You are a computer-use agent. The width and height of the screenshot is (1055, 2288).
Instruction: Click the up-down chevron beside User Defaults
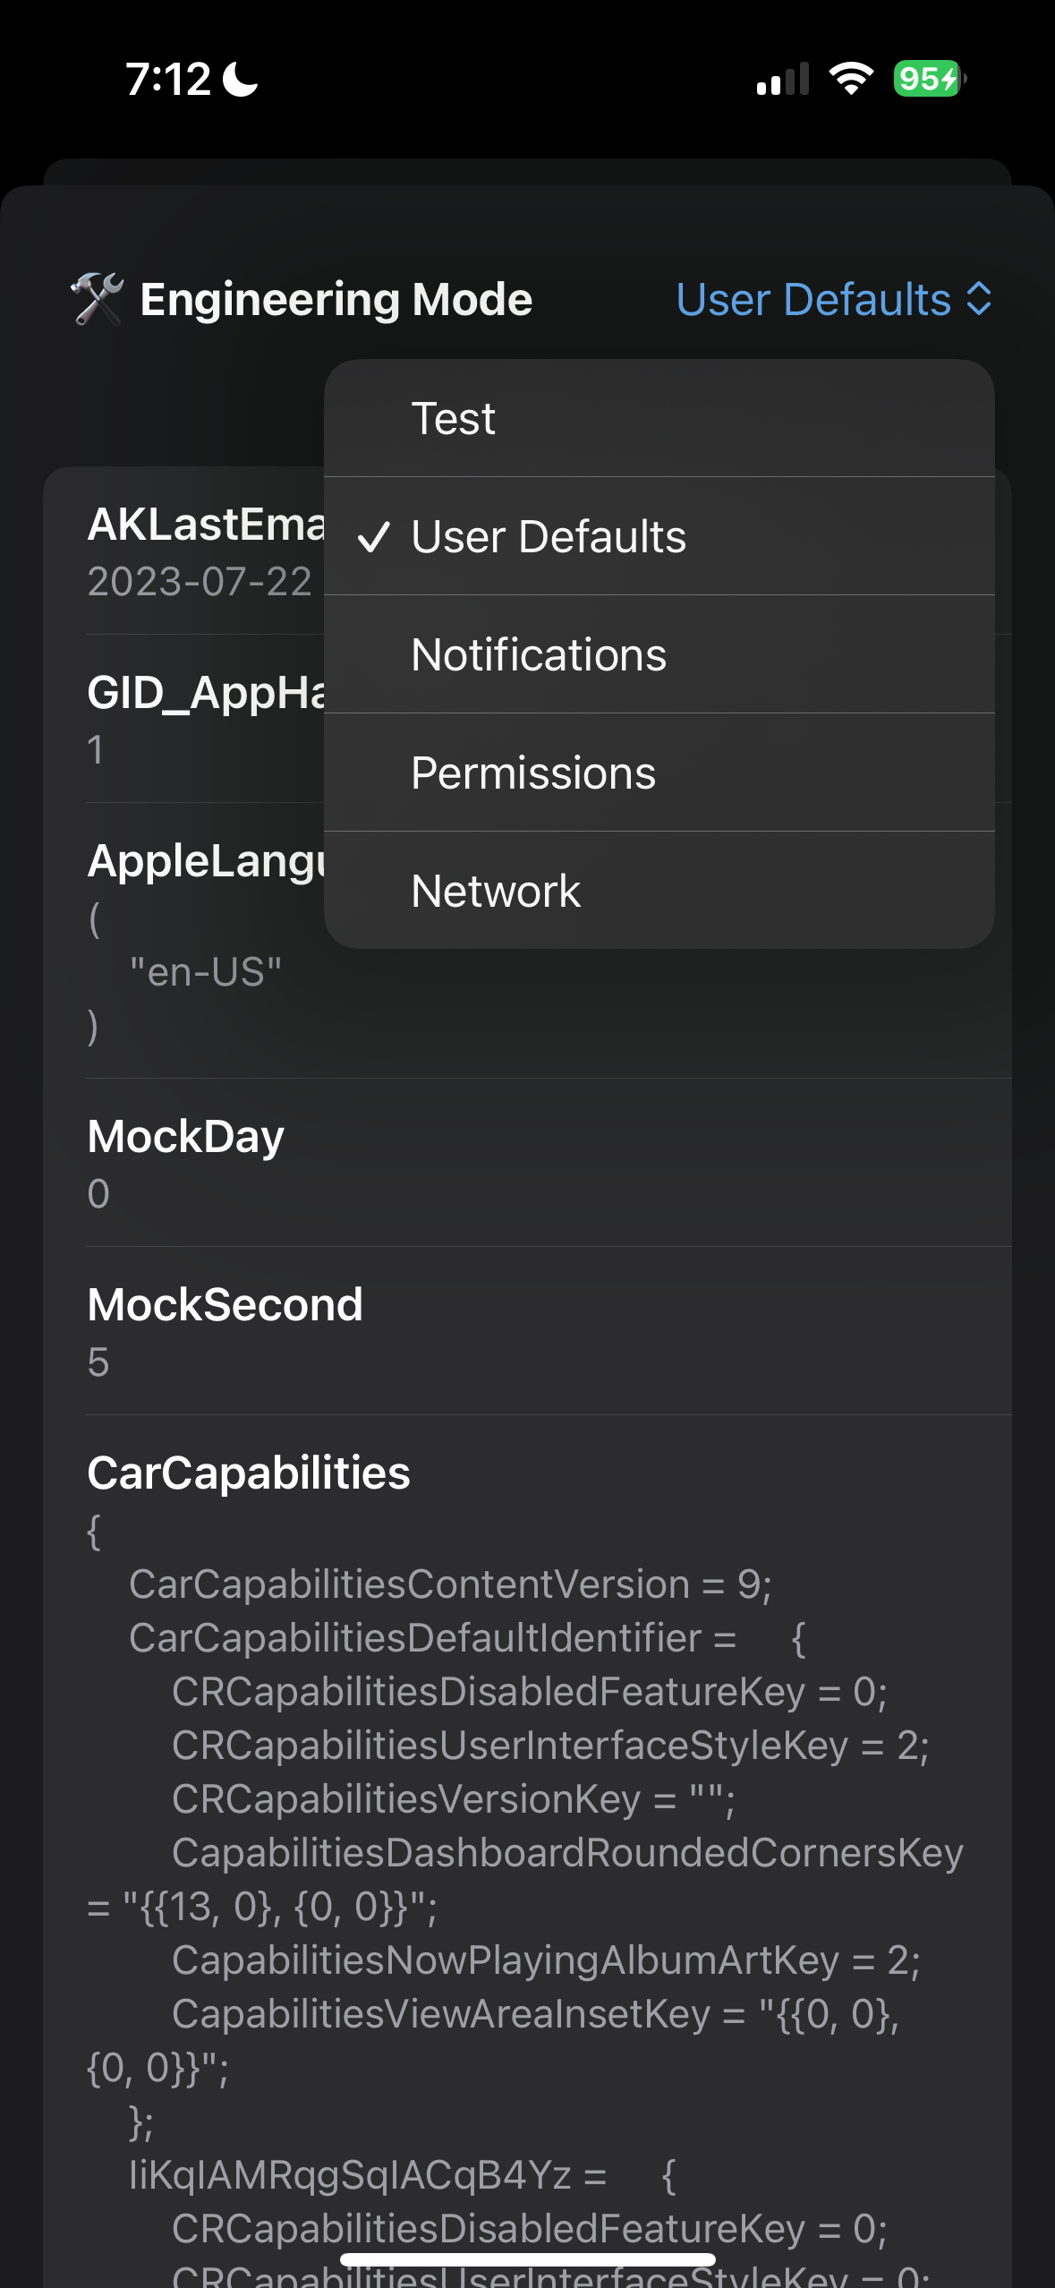[977, 299]
